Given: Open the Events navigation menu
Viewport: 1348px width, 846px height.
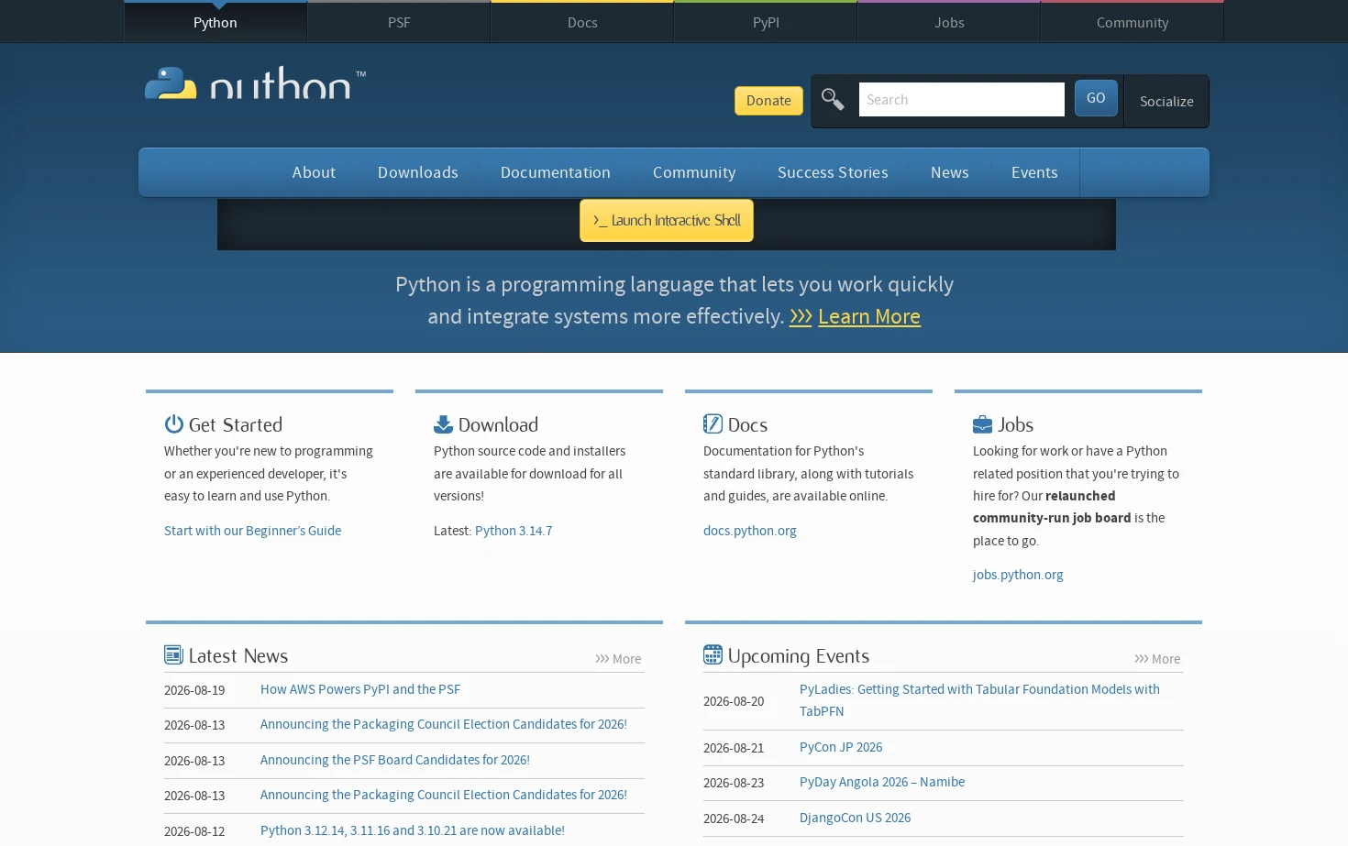Looking at the screenshot, I should coord(1034,172).
